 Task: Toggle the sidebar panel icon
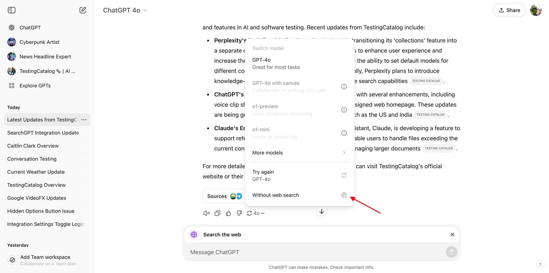coord(12,10)
